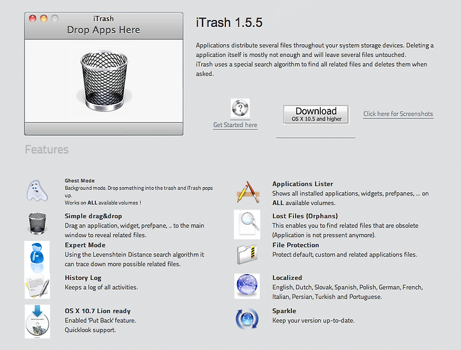Image resolution: width=461 pixels, height=350 pixels.
Task: Click red close button of iTrash window
Action: (33, 19)
